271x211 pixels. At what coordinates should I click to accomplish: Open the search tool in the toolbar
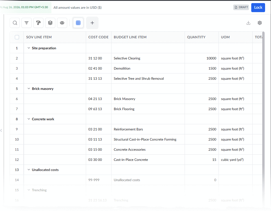(15, 23)
